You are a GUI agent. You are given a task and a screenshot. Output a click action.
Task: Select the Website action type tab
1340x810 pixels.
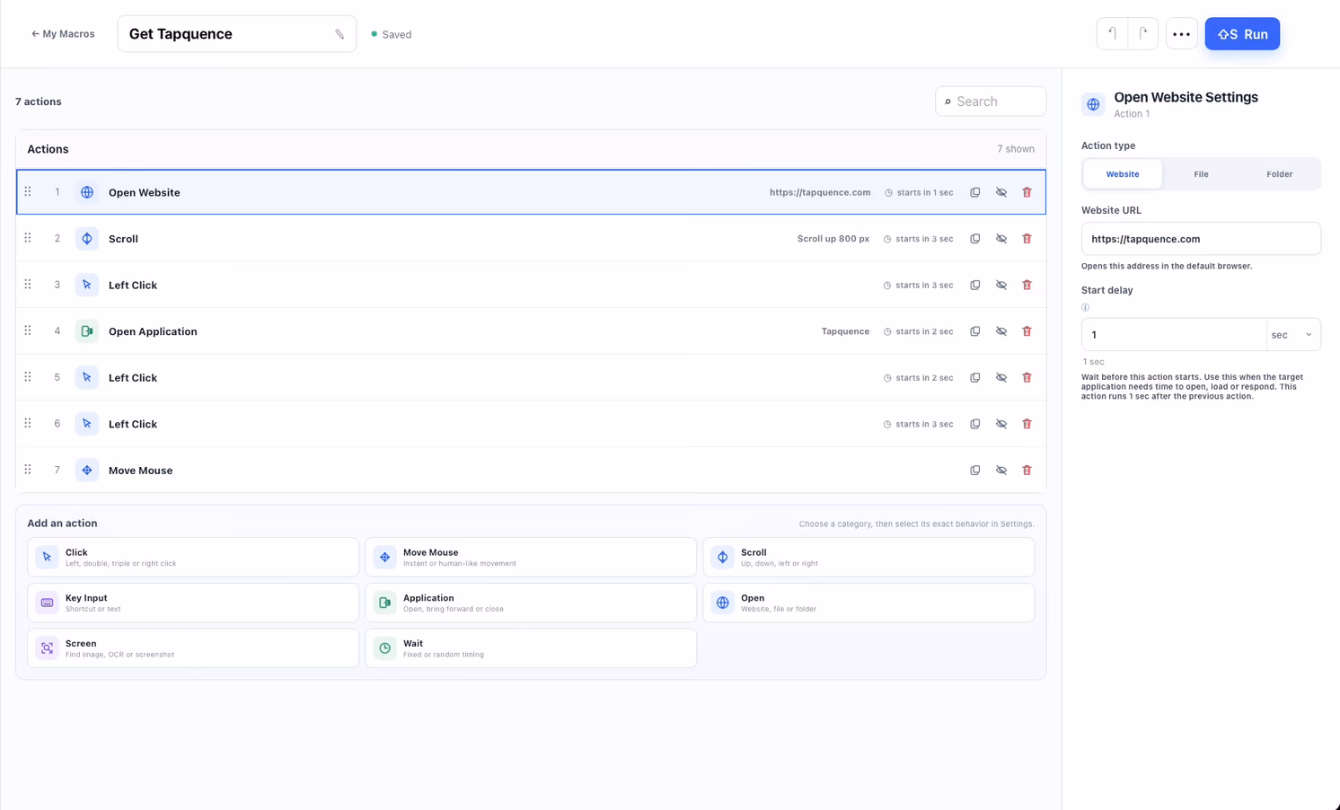coord(1123,174)
